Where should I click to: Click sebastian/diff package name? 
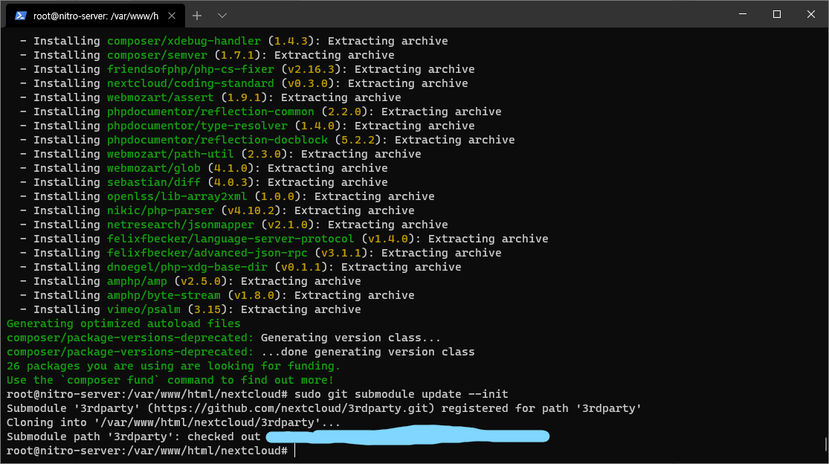(154, 182)
